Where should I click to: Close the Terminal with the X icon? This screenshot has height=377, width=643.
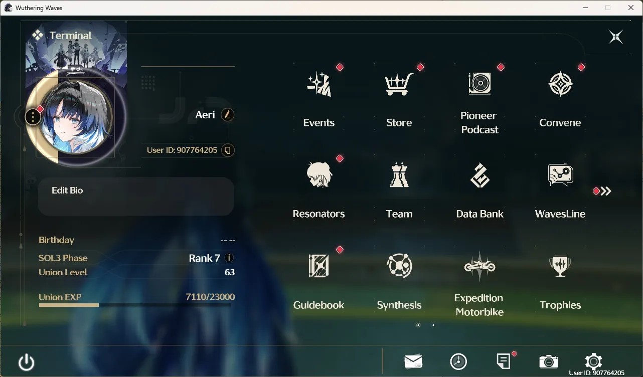[x=615, y=37]
